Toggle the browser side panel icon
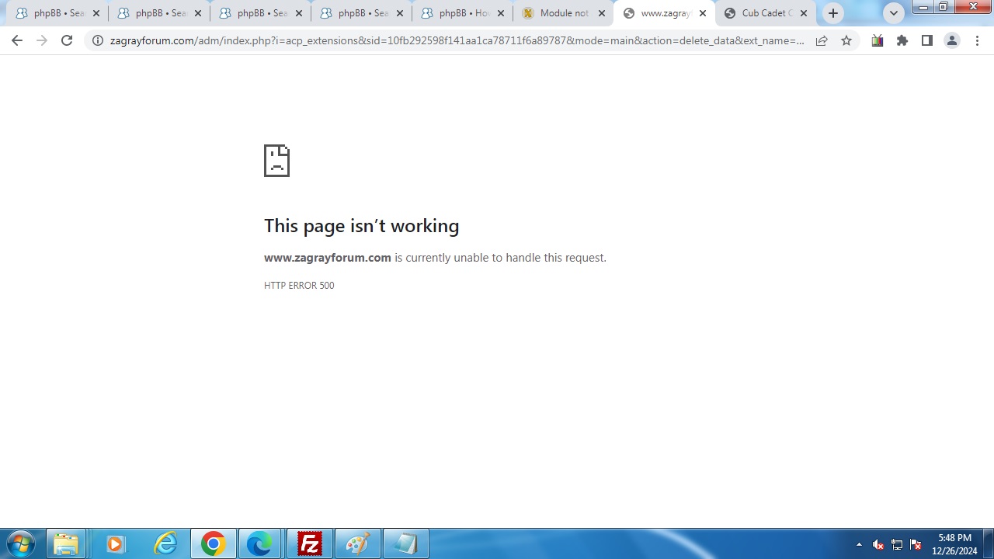This screenshot has width=994, height=559. click(x=926, y=41)
